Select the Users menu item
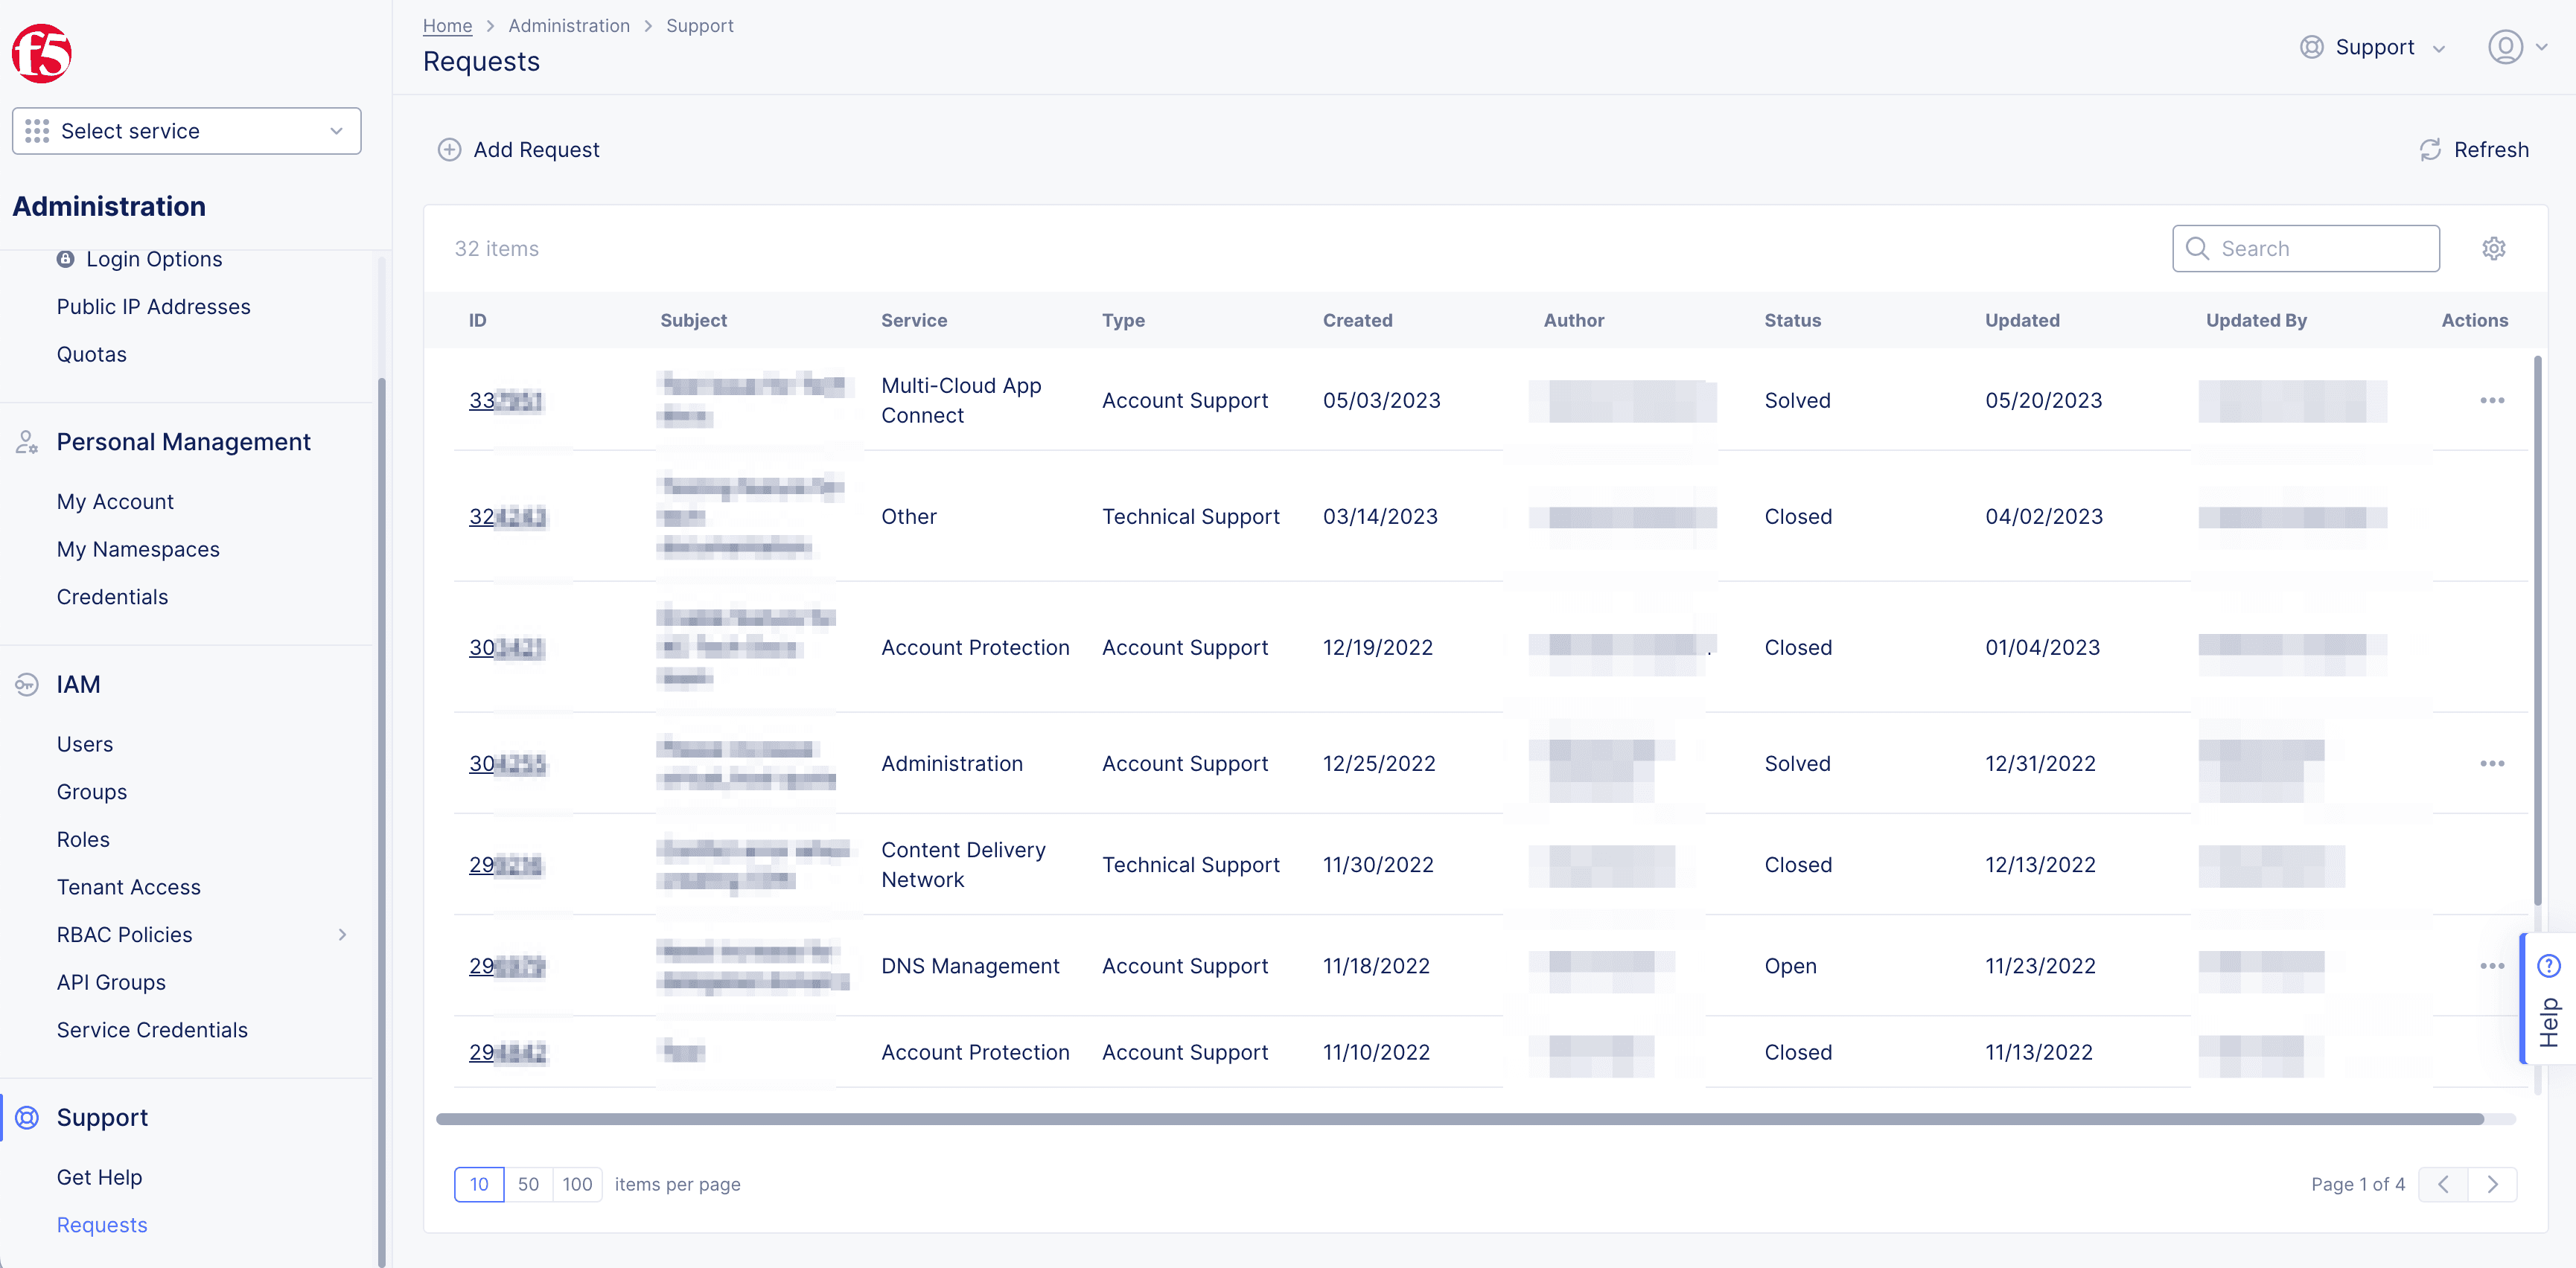 pyautogui.click(x=86, y=744)
